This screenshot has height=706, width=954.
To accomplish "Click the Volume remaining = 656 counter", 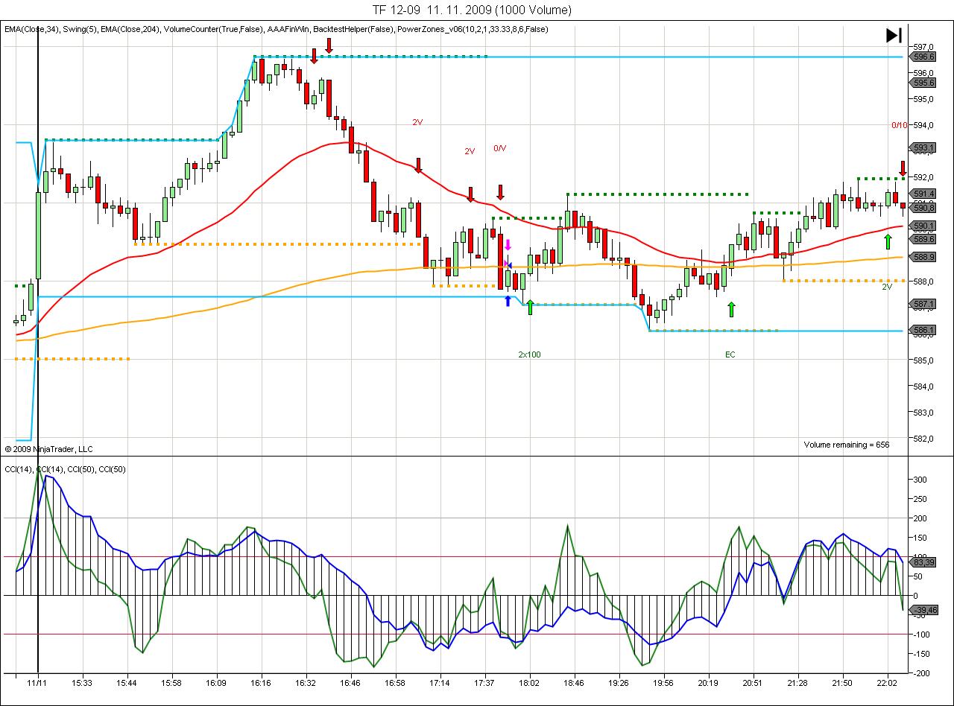I will point(846,445).
